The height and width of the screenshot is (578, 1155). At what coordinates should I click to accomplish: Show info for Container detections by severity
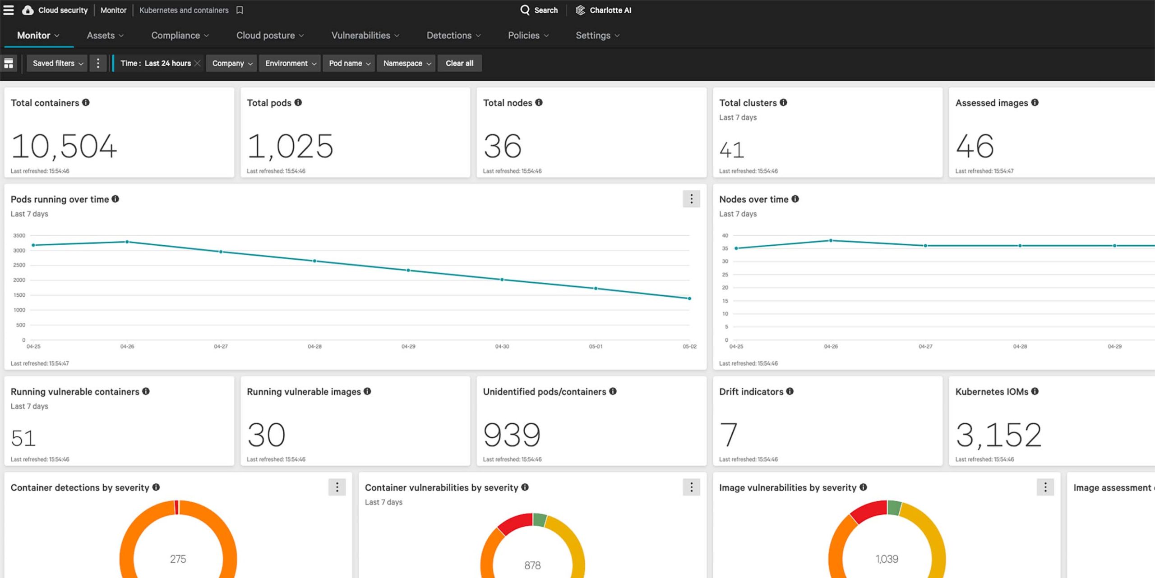[156, 487]
